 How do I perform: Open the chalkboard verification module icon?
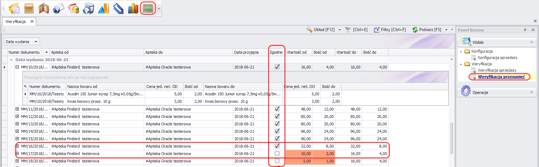click(148, 8)
